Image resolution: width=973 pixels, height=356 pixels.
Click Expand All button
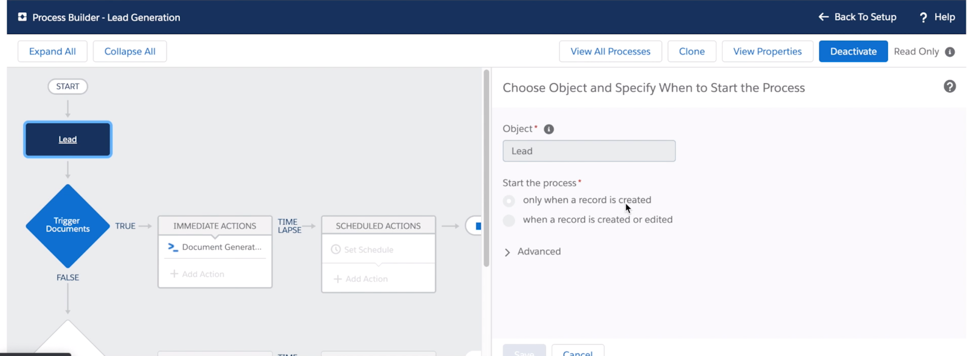[52, 52]
